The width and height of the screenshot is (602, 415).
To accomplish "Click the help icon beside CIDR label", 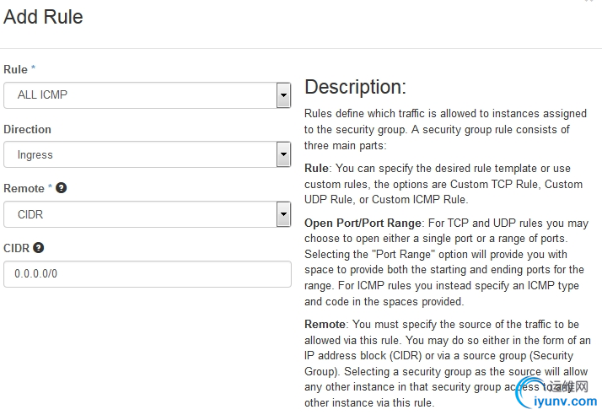I will 38,248.
